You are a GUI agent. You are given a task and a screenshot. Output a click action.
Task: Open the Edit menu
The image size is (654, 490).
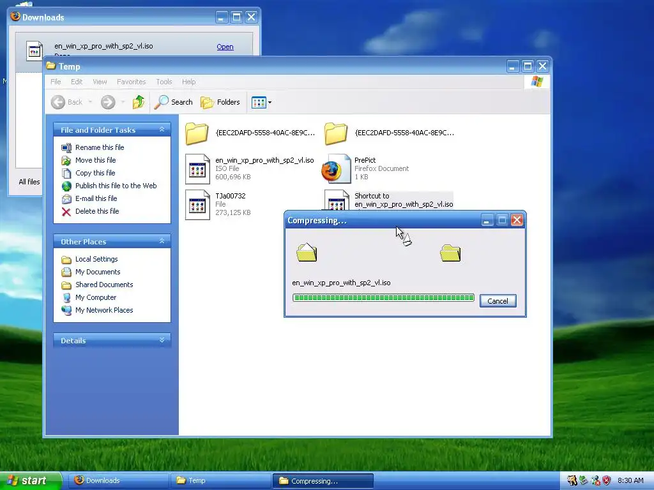pos(77,82)
